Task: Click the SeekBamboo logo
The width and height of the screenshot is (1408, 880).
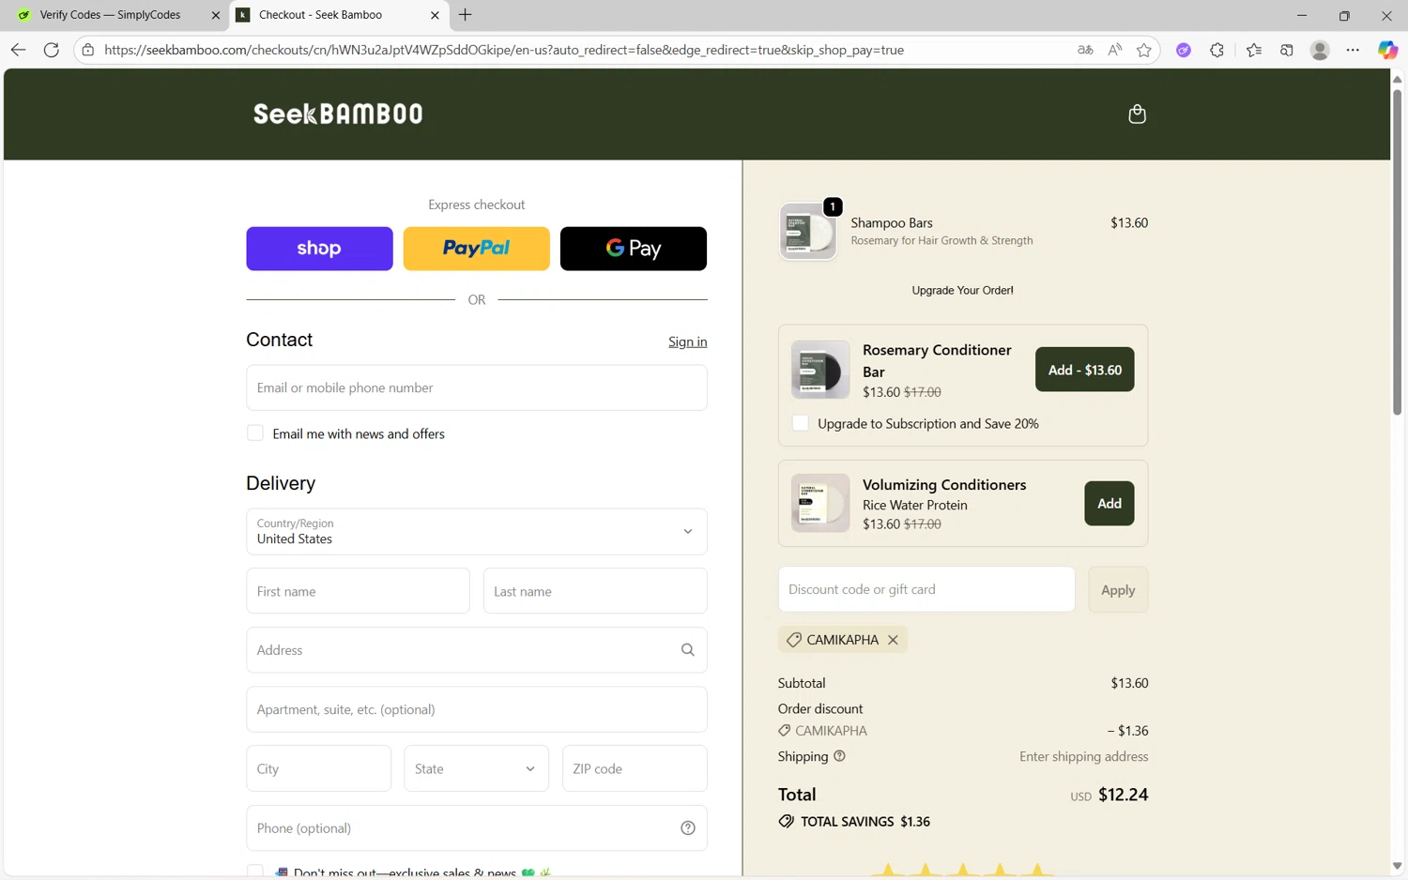Action: pos(338,114)
